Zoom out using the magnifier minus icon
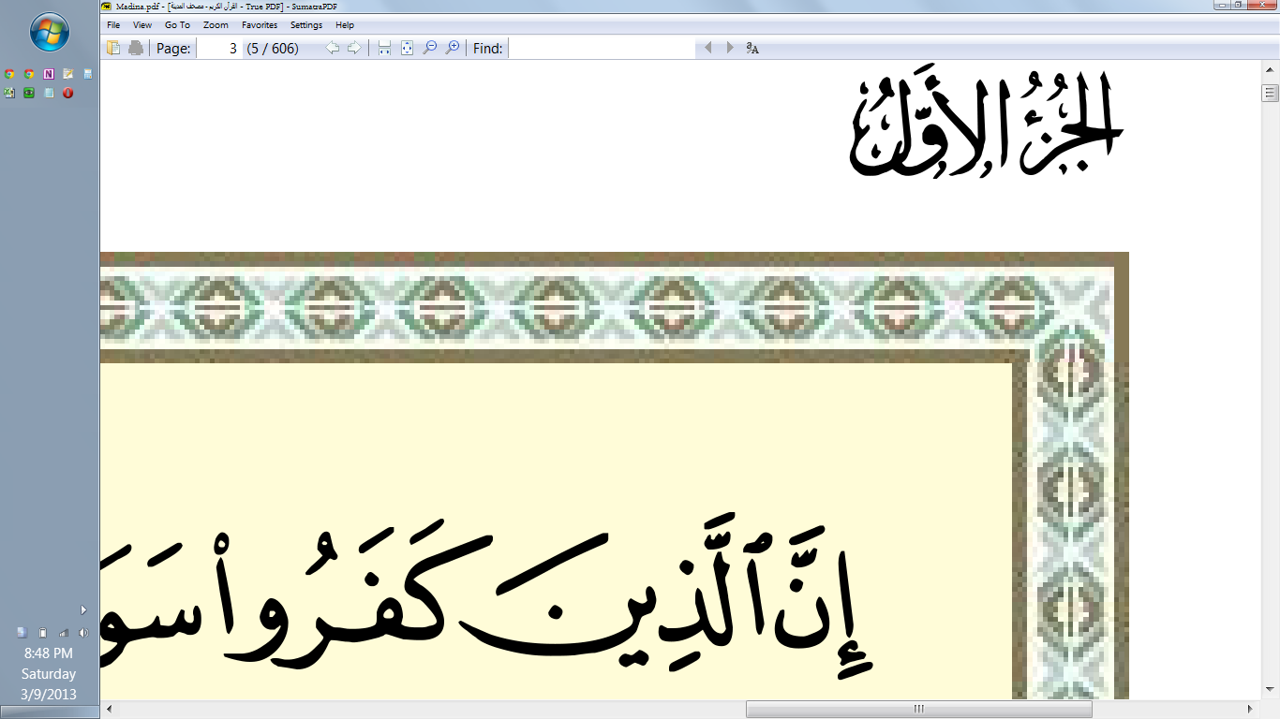 pos(430,48)
